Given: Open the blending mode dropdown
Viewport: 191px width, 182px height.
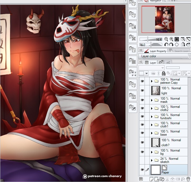Looking at the screenshot, I should 151,68.
